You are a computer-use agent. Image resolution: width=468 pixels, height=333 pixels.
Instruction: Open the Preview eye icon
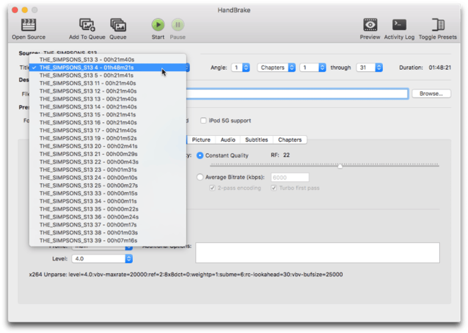(370, 25)
